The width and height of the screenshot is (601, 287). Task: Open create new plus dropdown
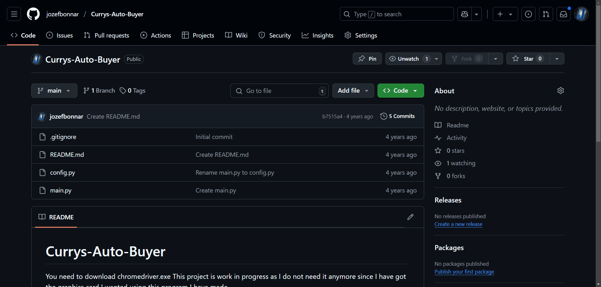(x=505, y=14)
